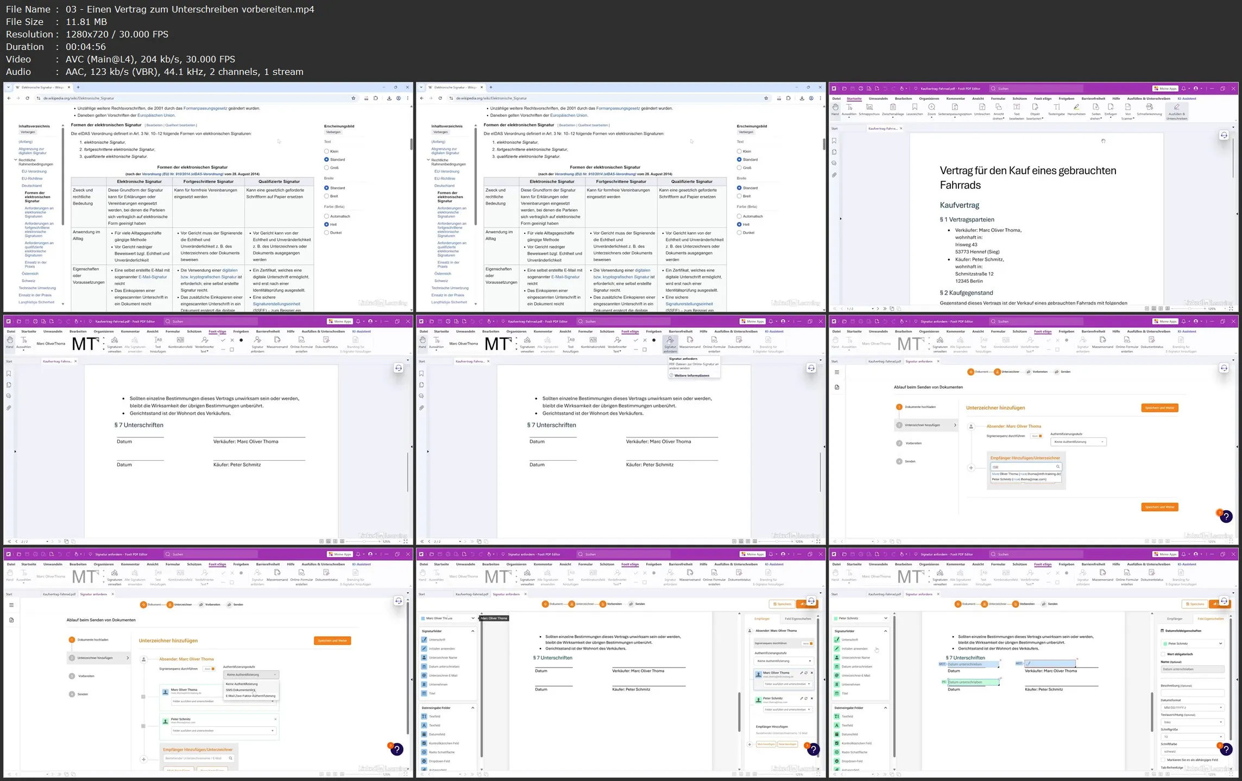Open the Datumsformat MM/DD/YYYY dropdown
Screen dimensions: 1242x781
(1192, 708)
